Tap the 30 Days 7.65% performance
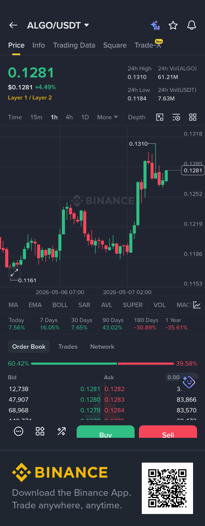 coord(82,324)
